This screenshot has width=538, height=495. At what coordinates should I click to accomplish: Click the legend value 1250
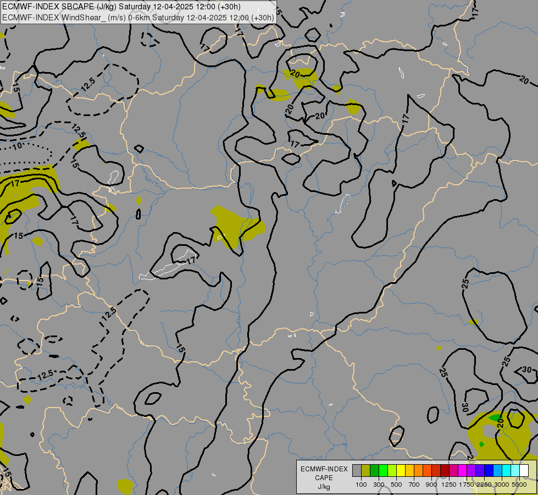pyautogui.click(x=449, y=485)
